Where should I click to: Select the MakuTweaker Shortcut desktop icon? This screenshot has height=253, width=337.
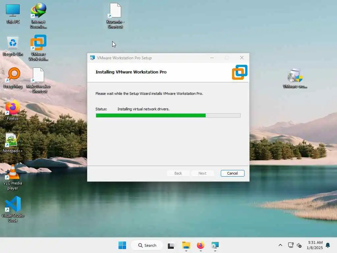point(39,80)
